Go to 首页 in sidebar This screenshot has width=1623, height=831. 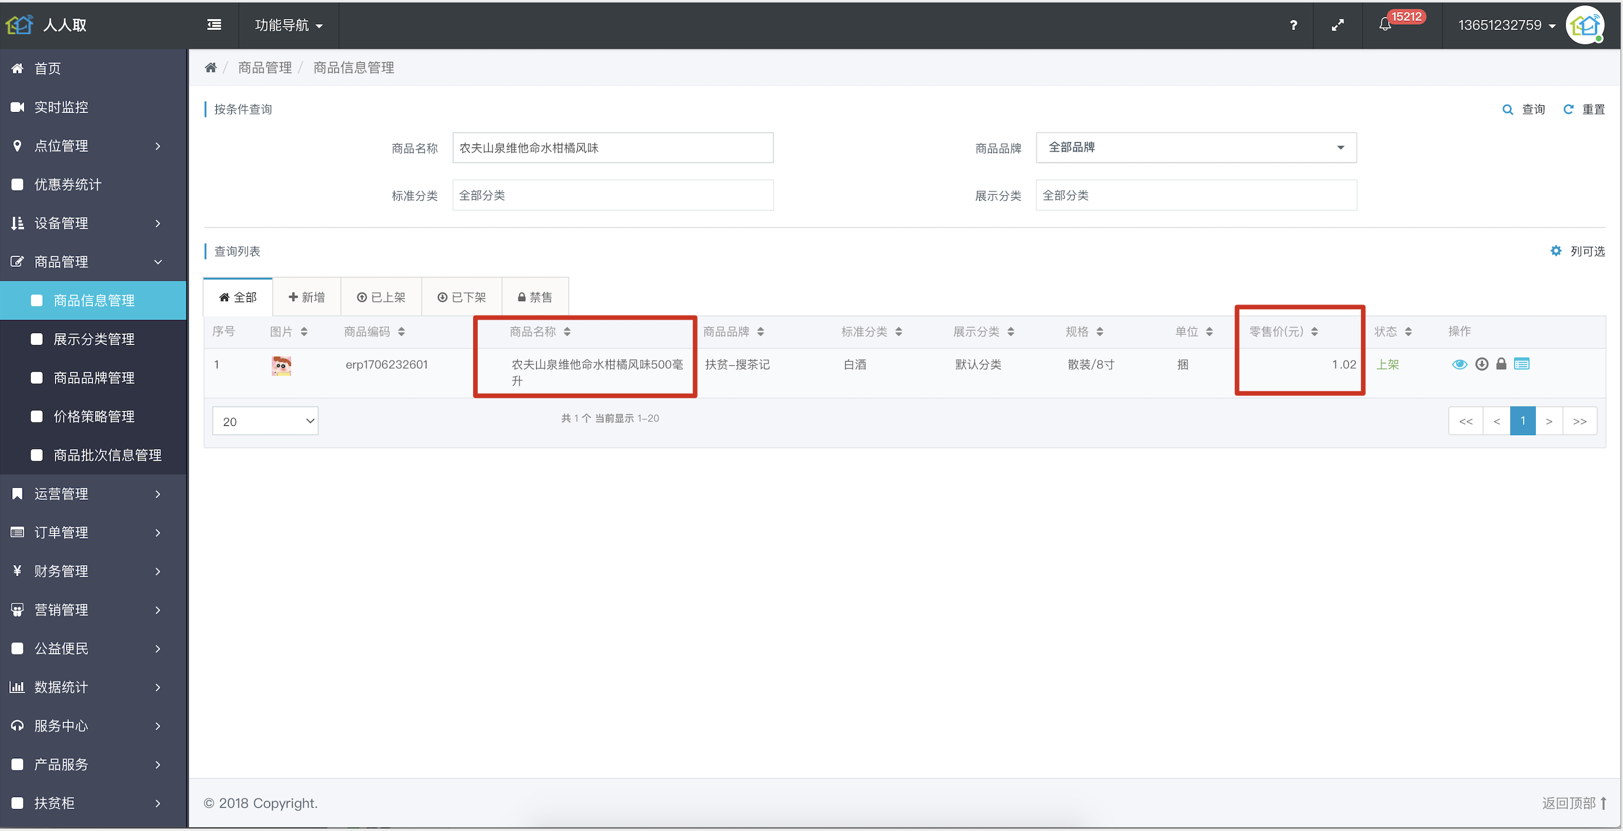[93, 69]
